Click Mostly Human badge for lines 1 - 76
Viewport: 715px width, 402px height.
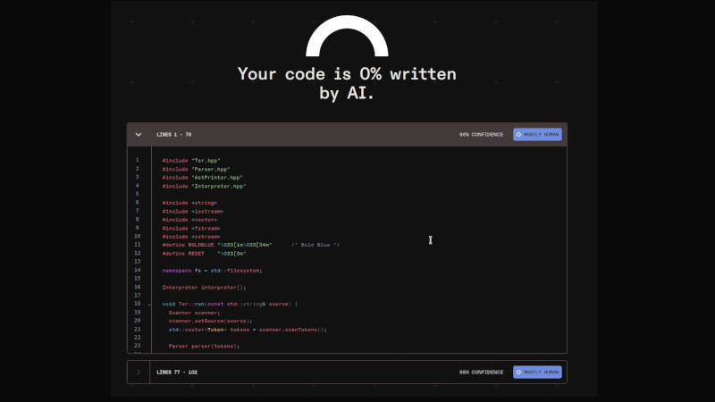[537, 135]
